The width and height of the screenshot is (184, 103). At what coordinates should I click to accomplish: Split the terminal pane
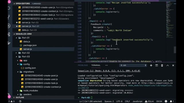156,66
